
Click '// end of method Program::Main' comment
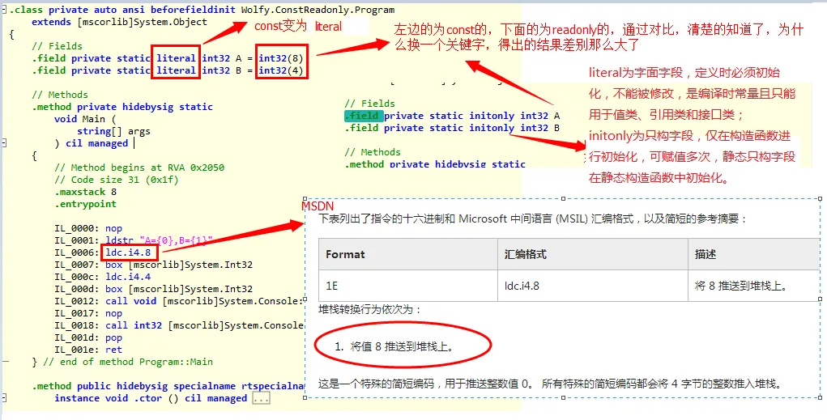pyautogui.click(x=128, y=362)
